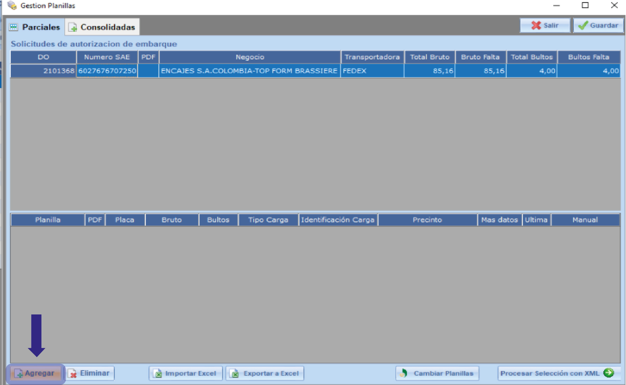Click the Precinto column header
The height and width of the screenshot is (385, 626).
pos(427,220)
